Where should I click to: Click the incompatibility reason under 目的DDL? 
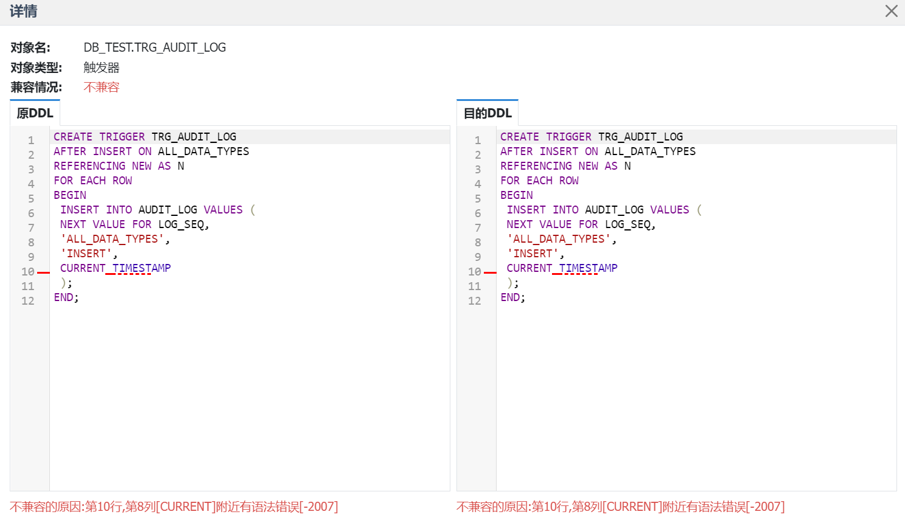621,507
